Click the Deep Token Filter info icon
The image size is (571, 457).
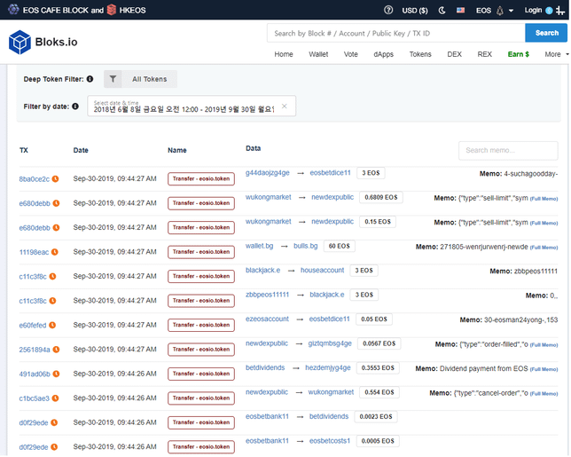[x=90, y=79]
